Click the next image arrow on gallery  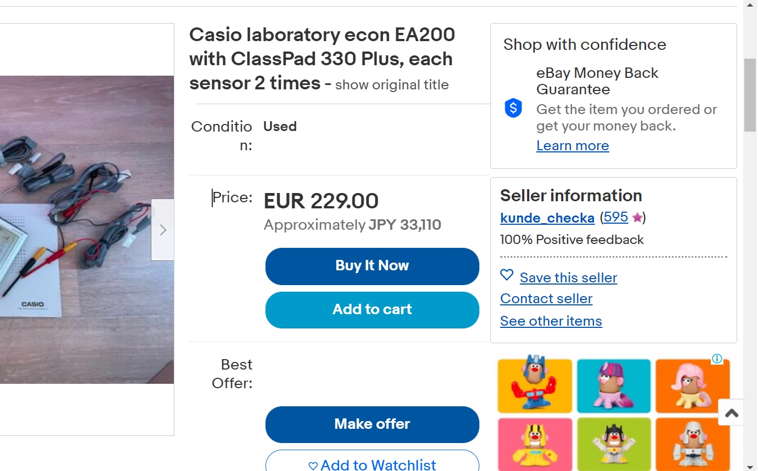(162, 230)
